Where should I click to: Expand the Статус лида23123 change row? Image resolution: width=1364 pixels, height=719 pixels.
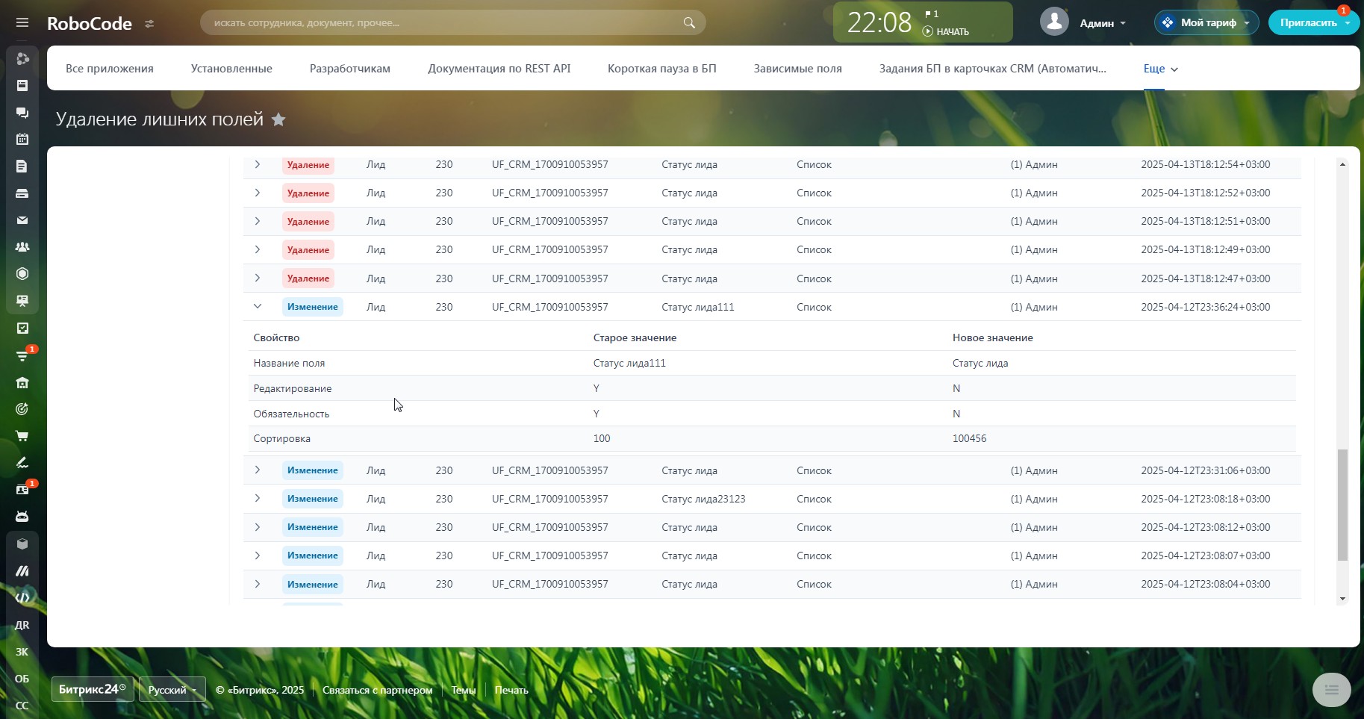pos(258,499)
